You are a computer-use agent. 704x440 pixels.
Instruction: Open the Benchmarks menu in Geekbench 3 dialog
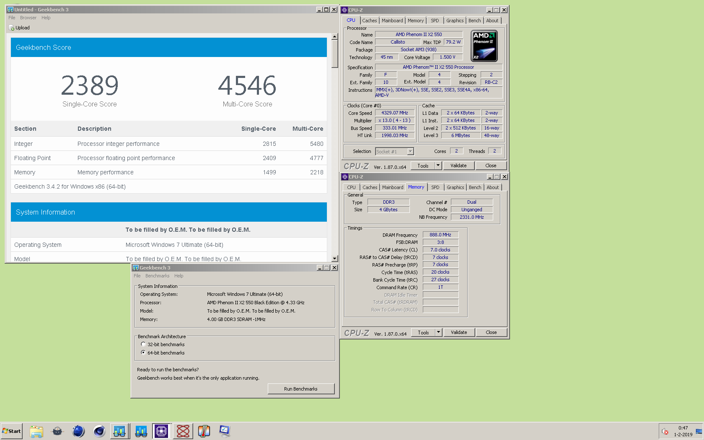[x=157, y=276]
